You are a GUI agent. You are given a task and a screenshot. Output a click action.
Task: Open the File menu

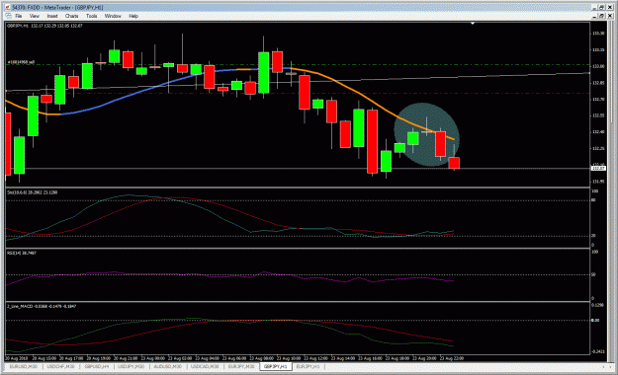click(18, 16)
